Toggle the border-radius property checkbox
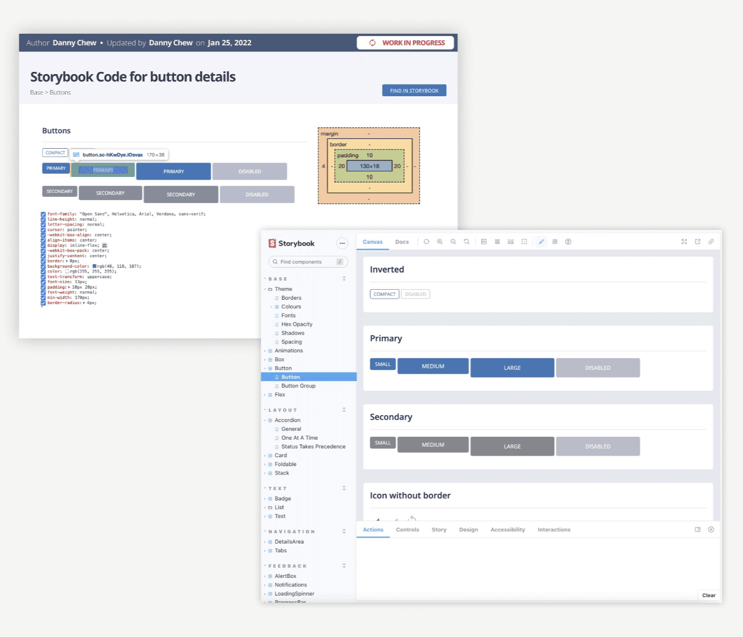This screenshot has width=743, height=637. click(x=43, y=303)
